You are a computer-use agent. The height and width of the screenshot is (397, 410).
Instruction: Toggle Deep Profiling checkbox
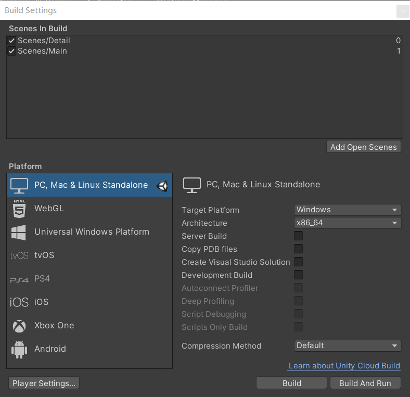[298, 301]
